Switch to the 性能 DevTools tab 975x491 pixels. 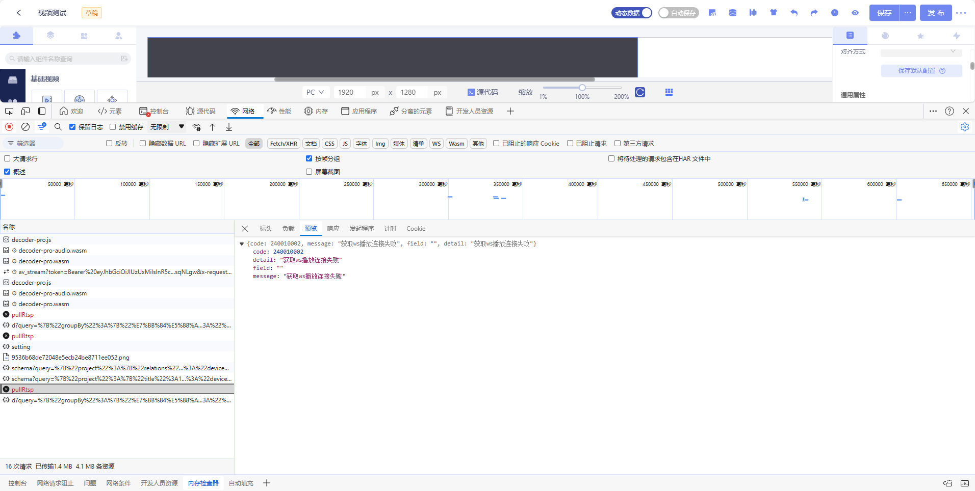click(x=279, y=111)
